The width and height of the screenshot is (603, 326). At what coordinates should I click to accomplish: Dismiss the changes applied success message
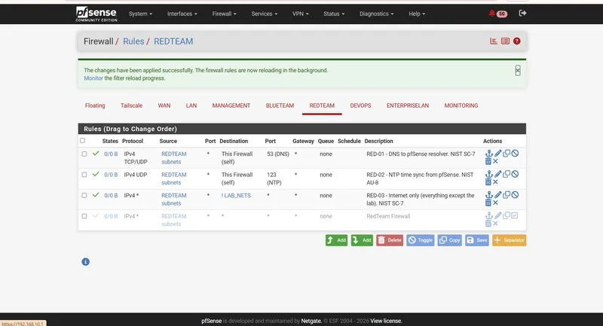518,70
